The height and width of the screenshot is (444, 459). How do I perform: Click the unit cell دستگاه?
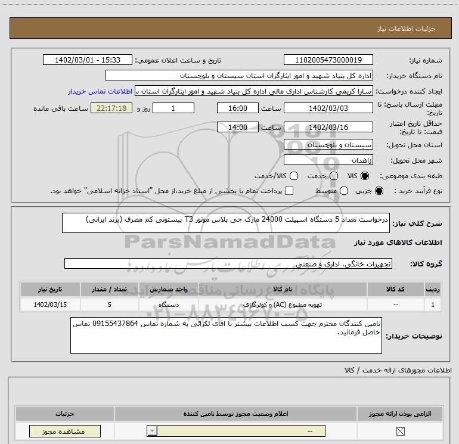(x=169, y=305)
